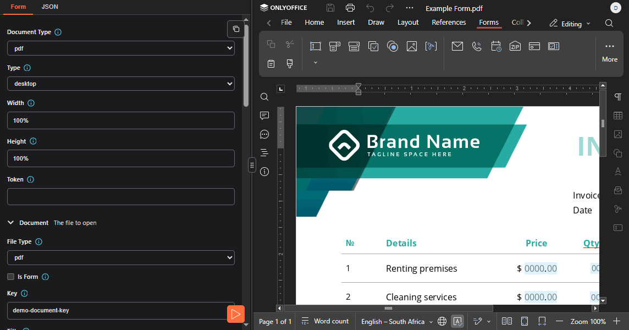Insert a text field form control
629x330 pixels.
pos(316,46)
